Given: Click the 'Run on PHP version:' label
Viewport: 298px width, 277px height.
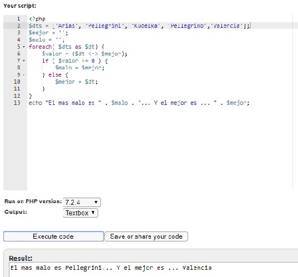Looking at the screenshot, I should pyautogui.click(x=33, y=202).
